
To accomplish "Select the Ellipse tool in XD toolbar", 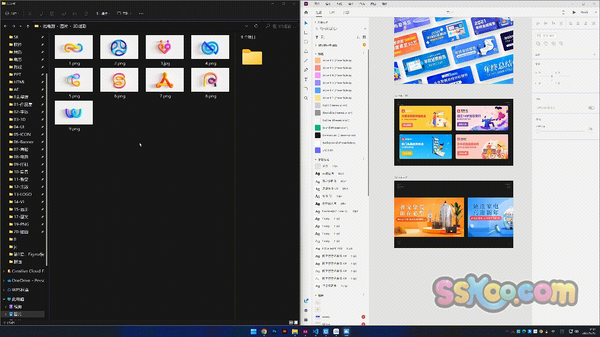I will pyautogui.click(x=306, y=42).
